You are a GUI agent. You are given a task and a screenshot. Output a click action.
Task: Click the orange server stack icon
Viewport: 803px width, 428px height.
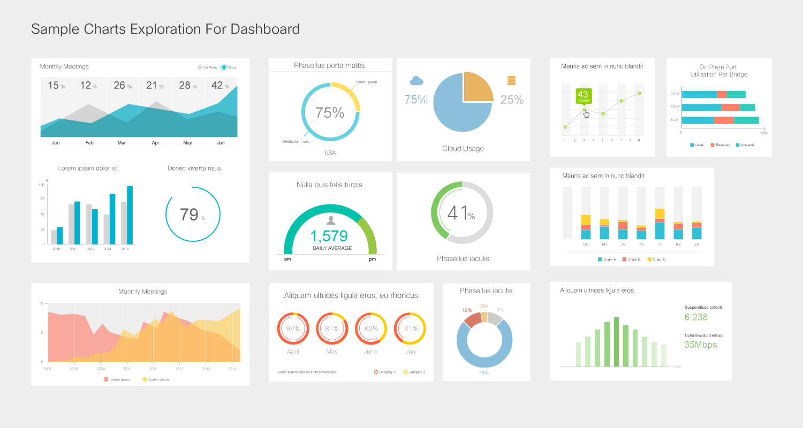click(511, 81)
